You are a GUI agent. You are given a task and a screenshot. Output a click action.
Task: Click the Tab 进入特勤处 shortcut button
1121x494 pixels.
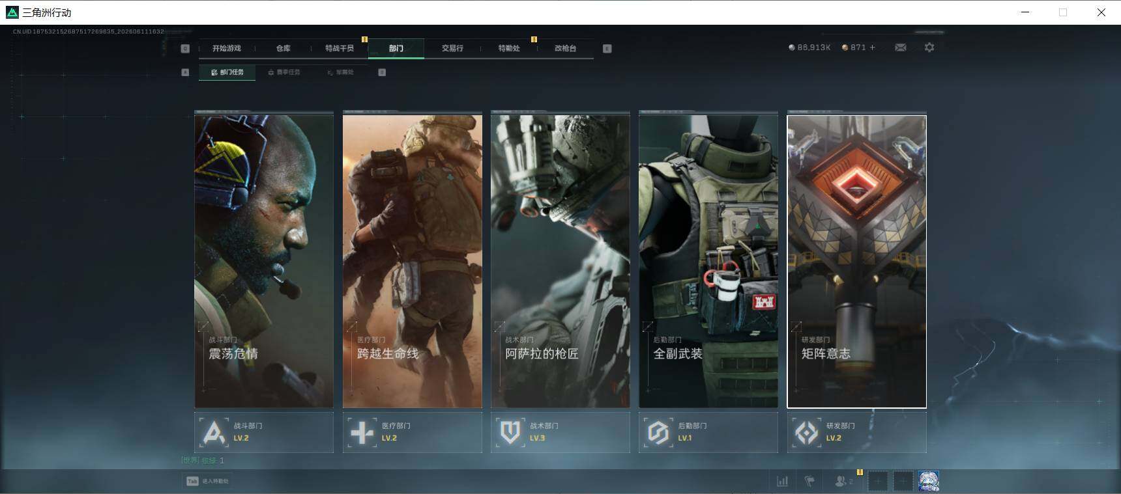[207, 481]
